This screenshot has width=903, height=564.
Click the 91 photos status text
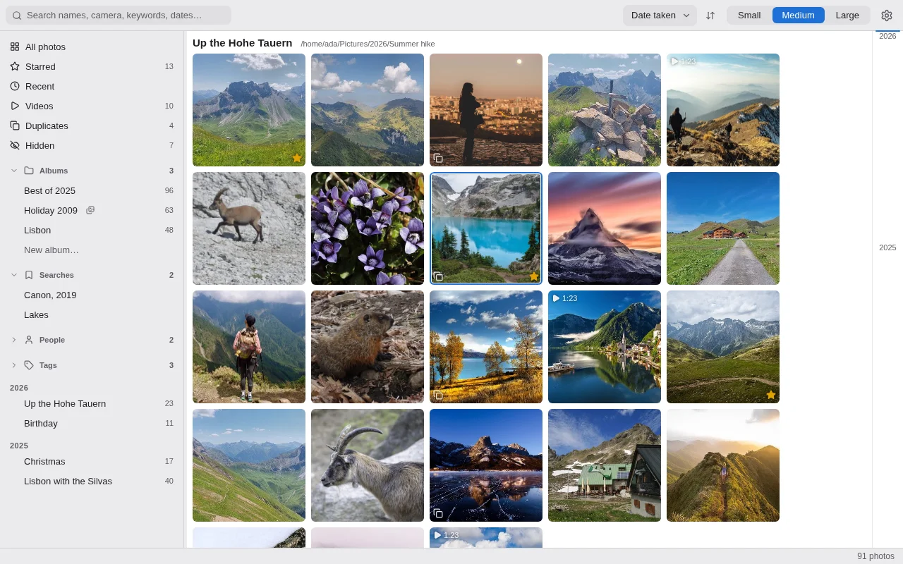tap(875, 556)
